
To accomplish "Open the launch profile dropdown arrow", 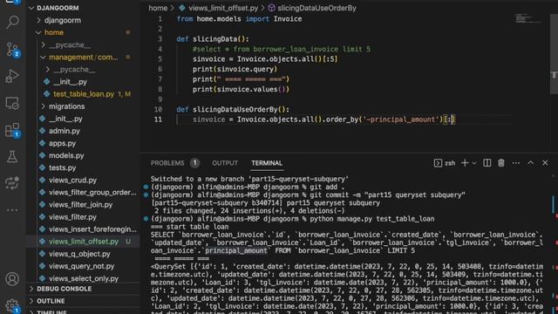I will point(474,163).
